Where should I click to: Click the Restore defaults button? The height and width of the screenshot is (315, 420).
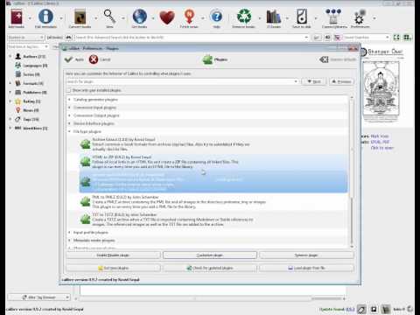[x=338, y=59]
